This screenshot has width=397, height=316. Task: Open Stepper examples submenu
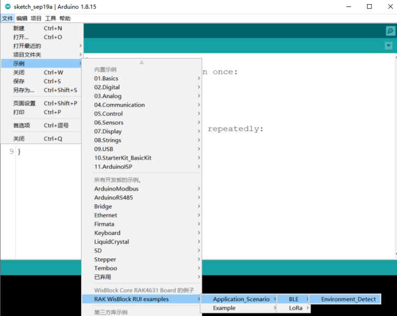pyautogui.click(x=142, y=260)
